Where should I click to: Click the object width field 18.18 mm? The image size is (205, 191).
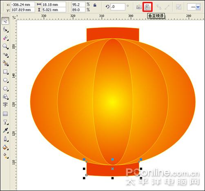[x=54, y=4]
